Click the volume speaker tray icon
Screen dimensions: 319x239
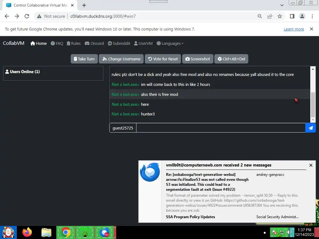[288, 232]
